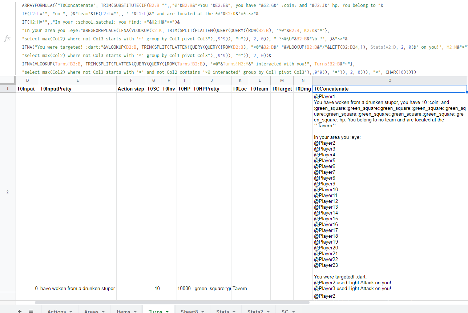Click the Action step header cell
This screenshot has height=313, width=468.
pyautogui.click(x=131, y=89)
